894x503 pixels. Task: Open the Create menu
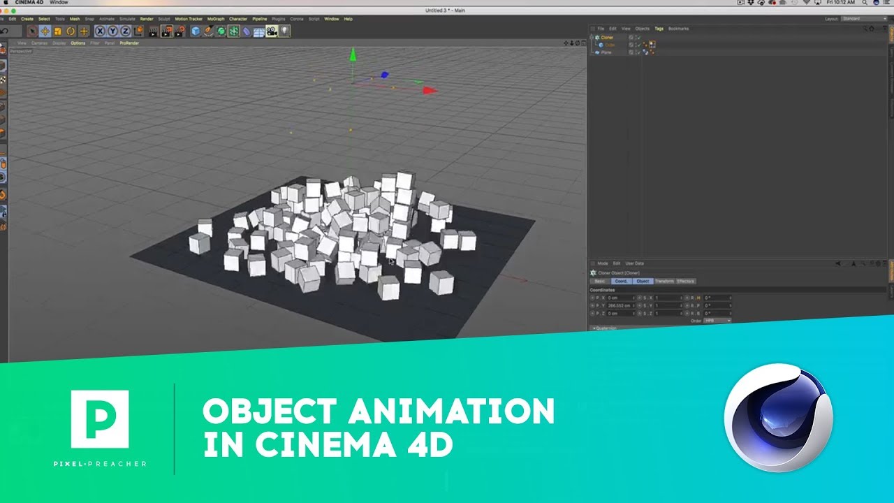(27, 19)
